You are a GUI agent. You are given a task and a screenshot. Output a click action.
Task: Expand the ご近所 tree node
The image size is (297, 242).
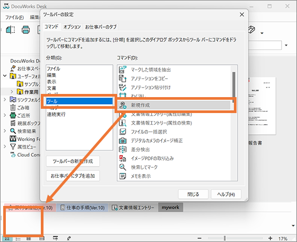5,115
